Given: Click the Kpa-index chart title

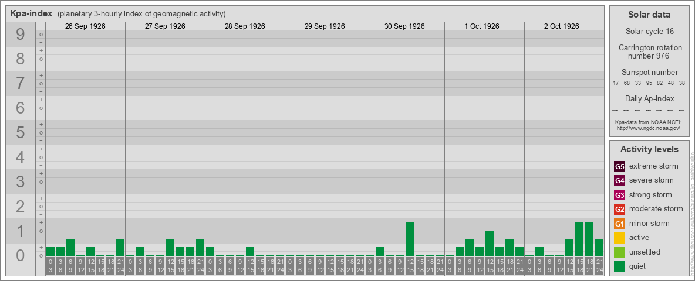Looking at the screenshot, I should 32,13.
